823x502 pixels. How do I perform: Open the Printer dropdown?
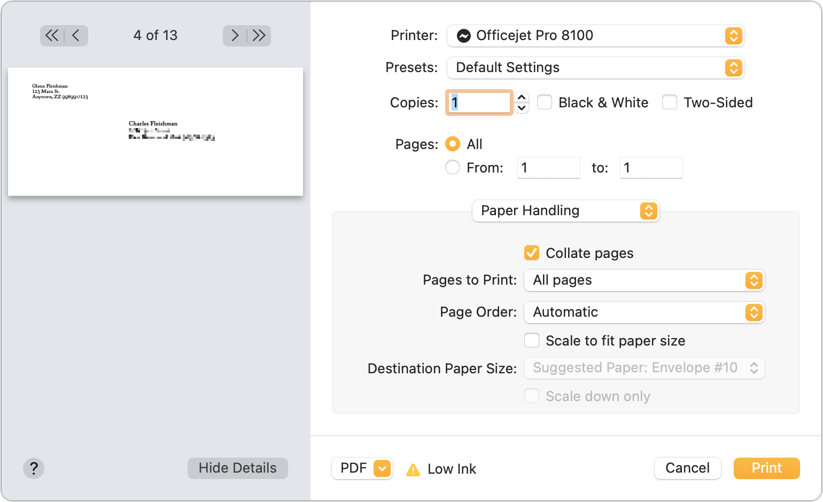[x=595, y=36]
